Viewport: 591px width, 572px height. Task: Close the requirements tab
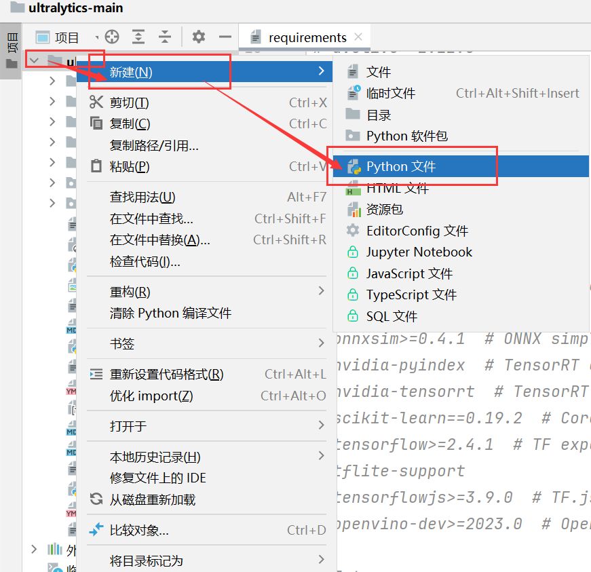360,37
